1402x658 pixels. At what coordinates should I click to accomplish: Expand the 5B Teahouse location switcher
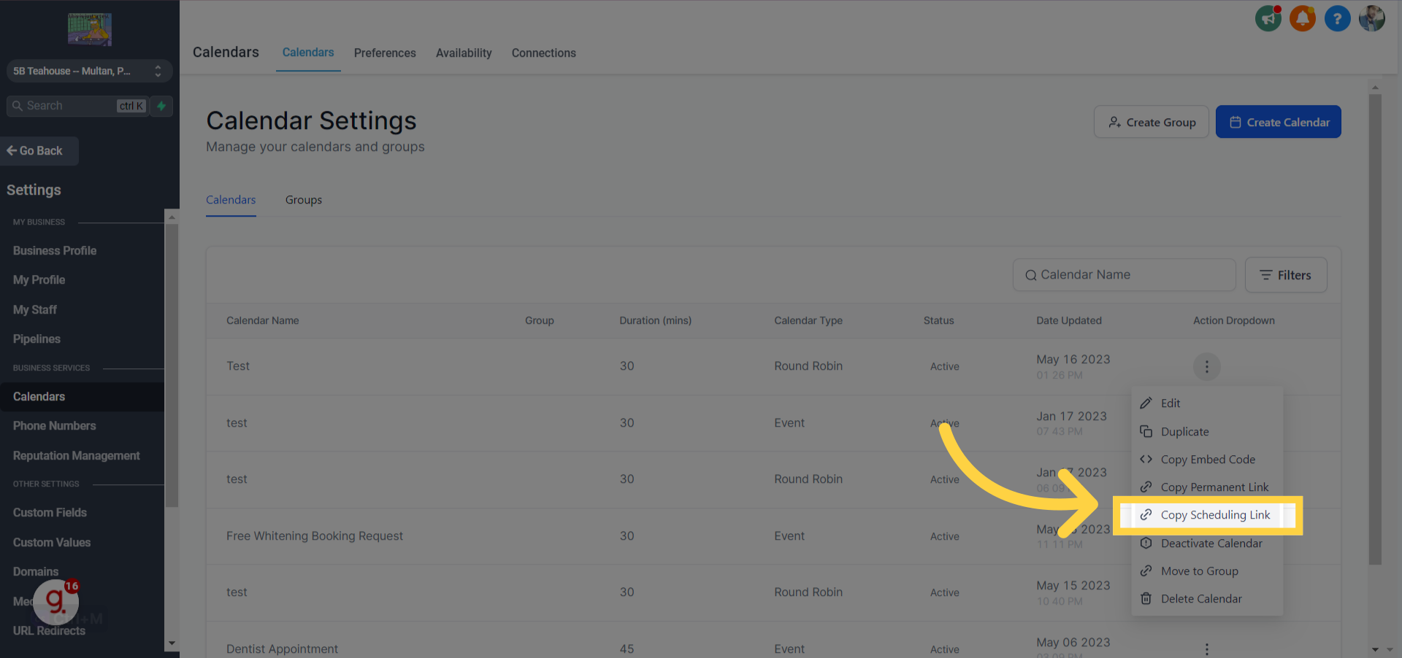click(90, 71)
